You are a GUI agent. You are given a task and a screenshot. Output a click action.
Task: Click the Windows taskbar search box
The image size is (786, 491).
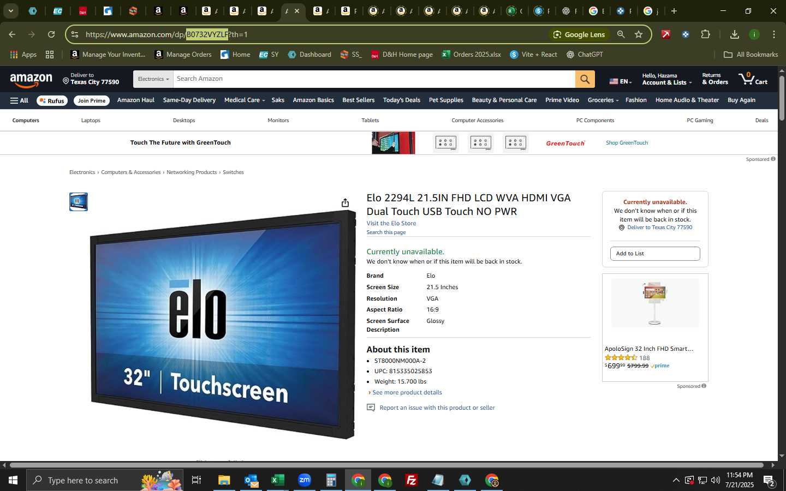(x=105, y=480)
